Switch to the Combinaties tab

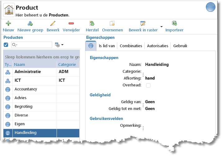click(x=131, y=46)
